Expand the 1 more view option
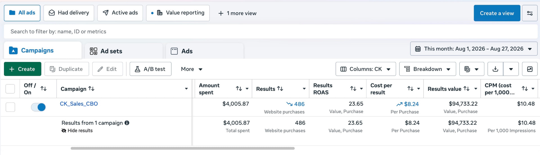 click(x=237, y=13)
